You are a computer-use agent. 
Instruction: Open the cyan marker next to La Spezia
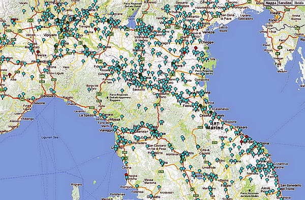pos(95,113)
